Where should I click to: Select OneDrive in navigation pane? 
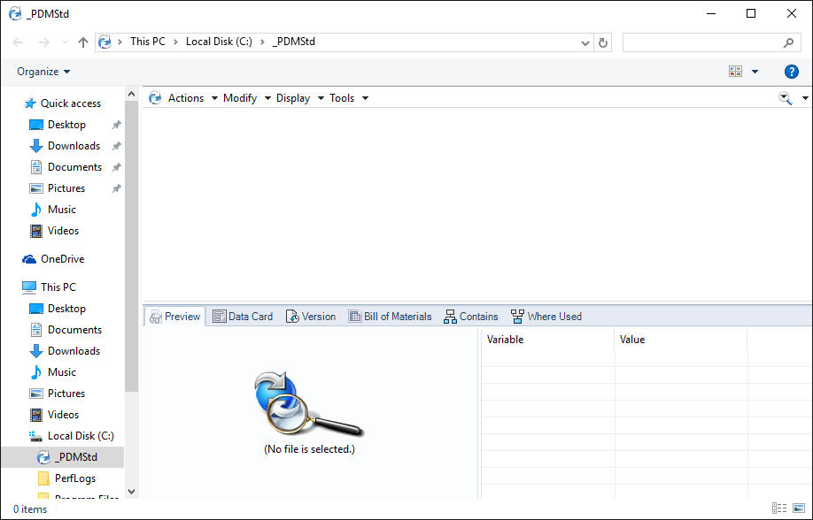tap(62, 259)
